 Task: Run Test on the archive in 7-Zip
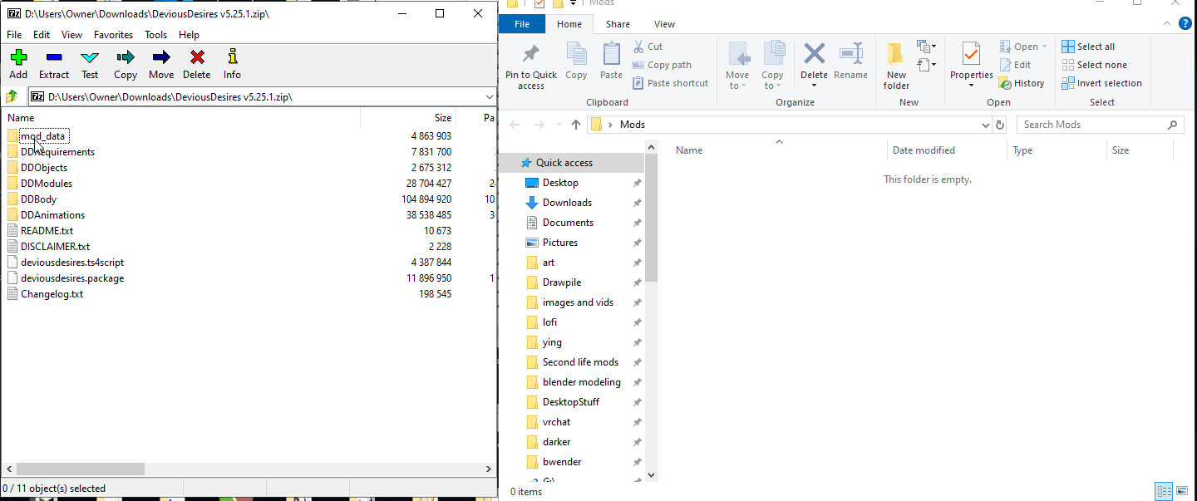pyautogui.click(x=90, y=65)
